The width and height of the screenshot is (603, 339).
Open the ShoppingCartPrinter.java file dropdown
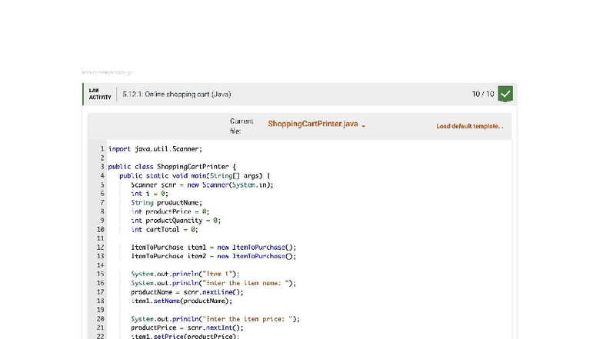[x=312, y=125]
